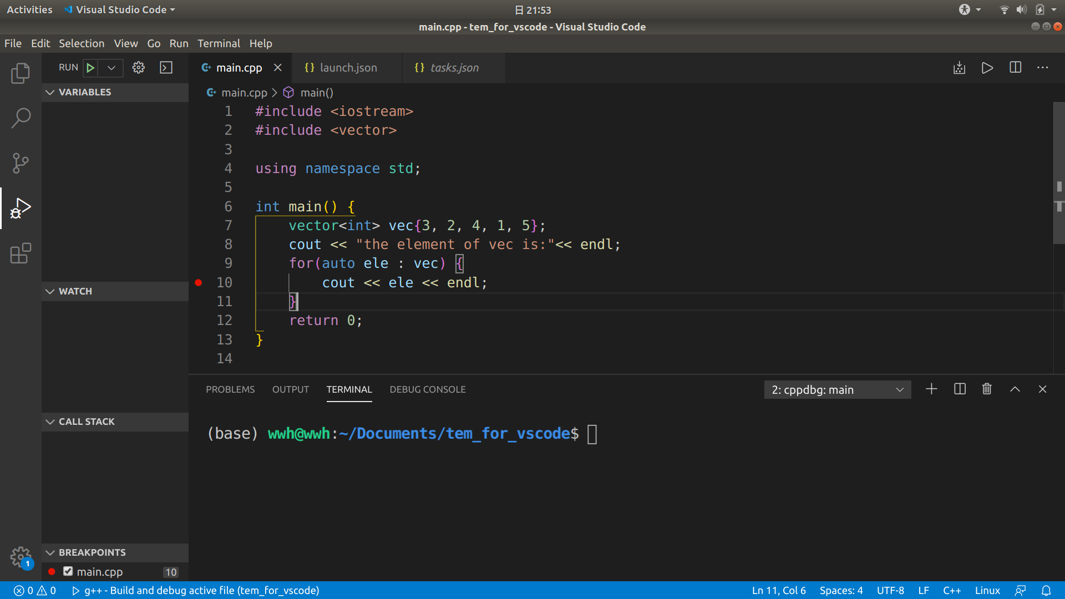This screenshot has width=1065, height=599.
Task: Toggle the main.cpp breakpoint checkbox
Action: 68,571
